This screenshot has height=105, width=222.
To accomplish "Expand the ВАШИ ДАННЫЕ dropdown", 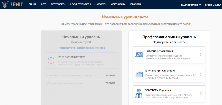I will [191, 5].
